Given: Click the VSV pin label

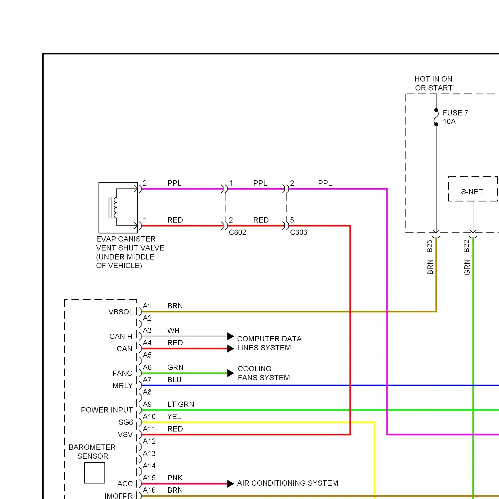Looking at the screenshot, I should 125,435.
